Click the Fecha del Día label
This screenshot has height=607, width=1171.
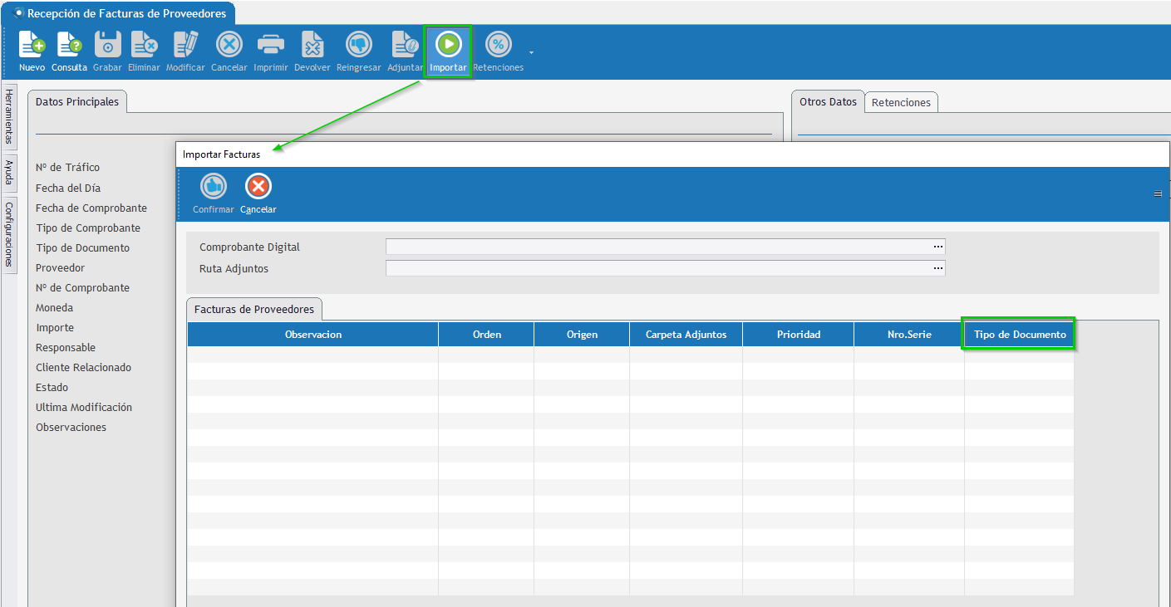click(68, 188)
